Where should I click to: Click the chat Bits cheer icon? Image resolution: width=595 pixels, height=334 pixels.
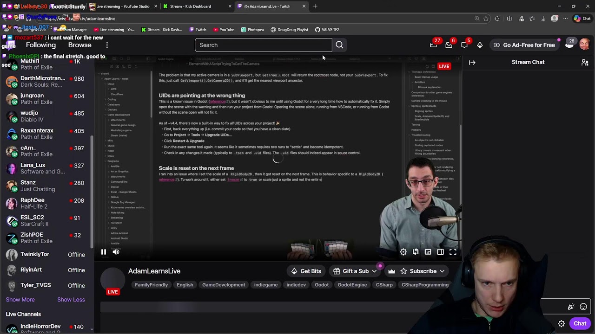[571, 307]
